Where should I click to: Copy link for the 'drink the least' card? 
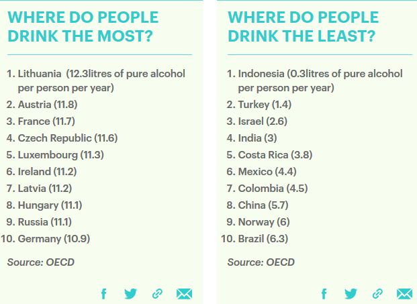(377, 293)
